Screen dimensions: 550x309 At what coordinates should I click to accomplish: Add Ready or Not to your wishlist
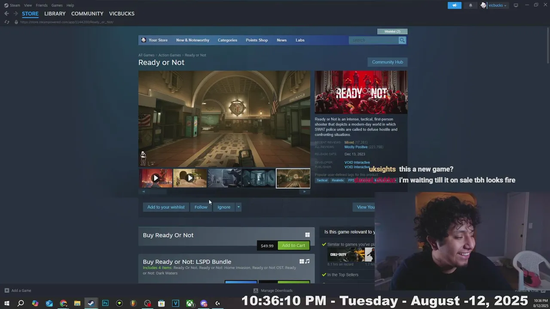click(x=166, y=207)
